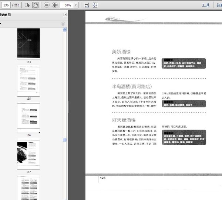Click the trash icon in thumbnails panel
Viewport: 222px width, 200px height.
pos(63,24)
